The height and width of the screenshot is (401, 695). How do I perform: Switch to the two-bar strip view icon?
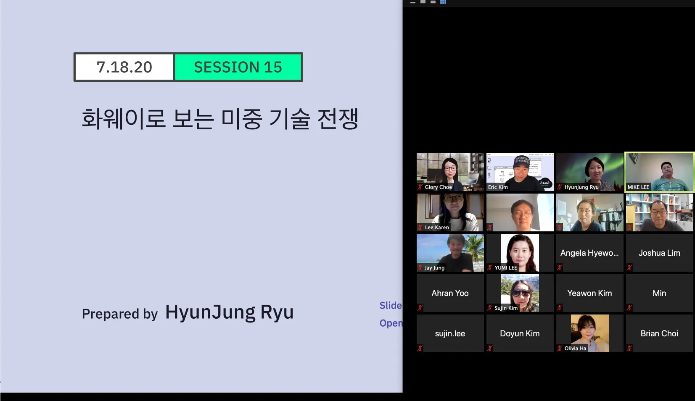click(433, 2)
